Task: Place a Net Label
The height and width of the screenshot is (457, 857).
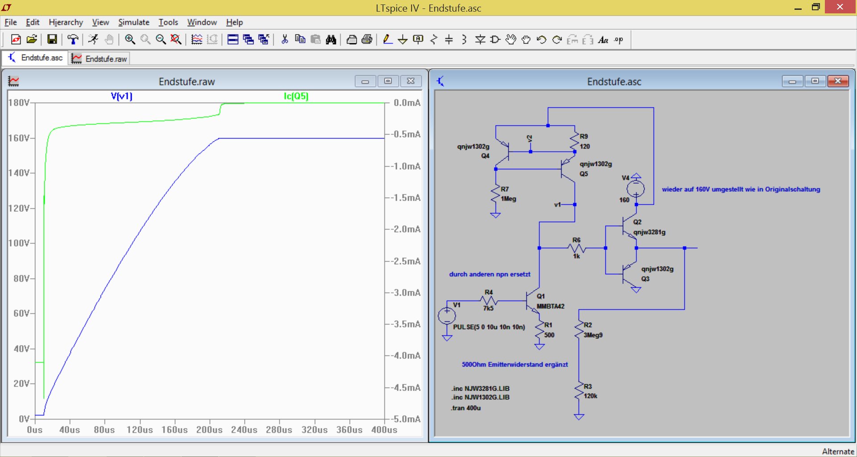Action: [418, 40]
